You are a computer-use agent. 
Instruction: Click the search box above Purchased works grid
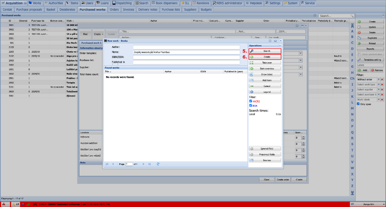[335, 16]
